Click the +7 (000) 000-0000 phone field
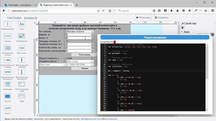 (80, 65)
